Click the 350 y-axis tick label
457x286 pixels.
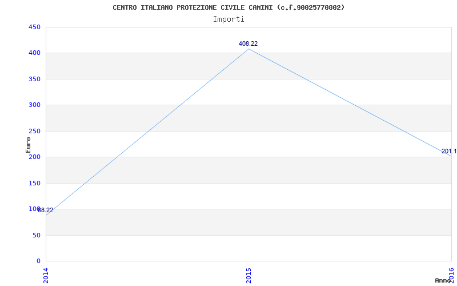pyautogui.click(x=34, y=79)
